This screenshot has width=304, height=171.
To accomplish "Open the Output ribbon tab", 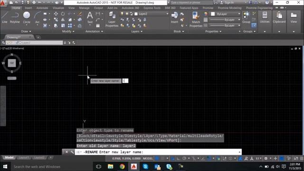I will [98, 8].
